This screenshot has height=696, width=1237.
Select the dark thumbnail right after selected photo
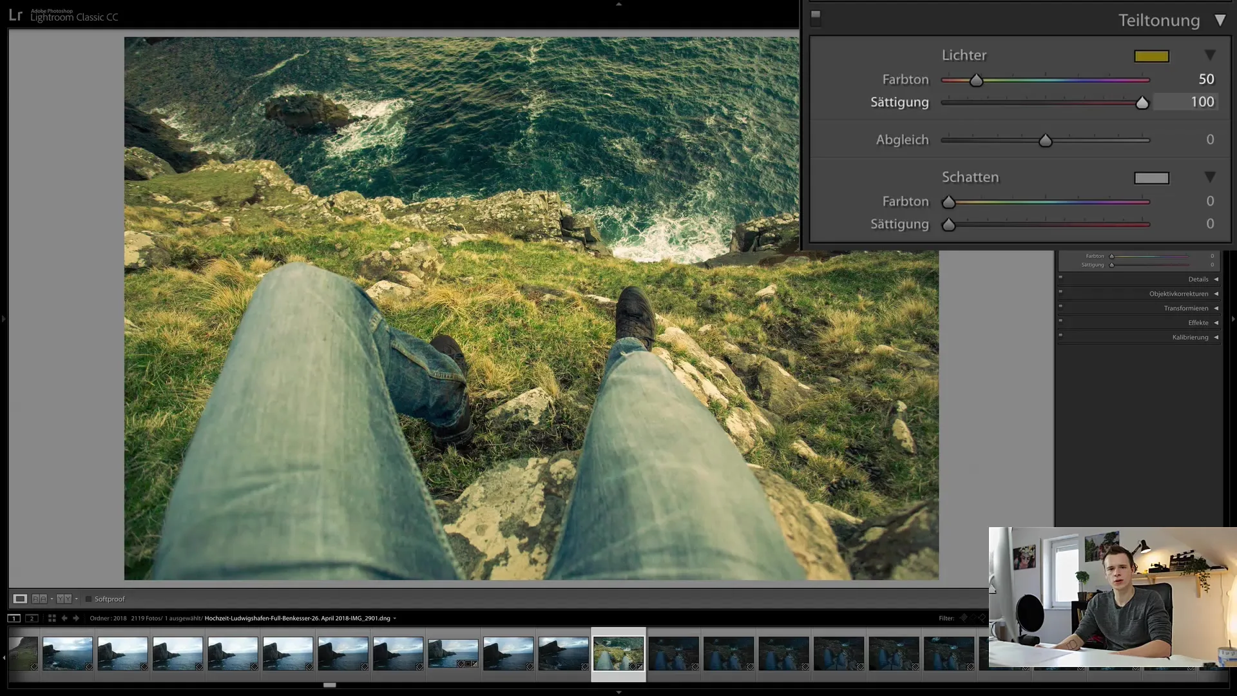(x=673, y=653)
